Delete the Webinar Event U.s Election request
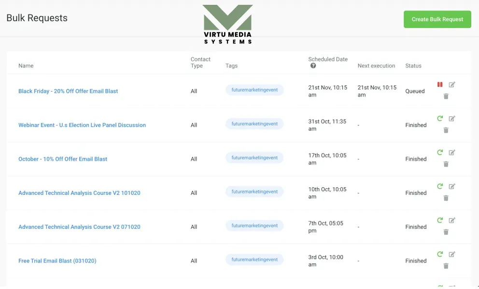This screenshot has width=479, height=289. (446, 130)
